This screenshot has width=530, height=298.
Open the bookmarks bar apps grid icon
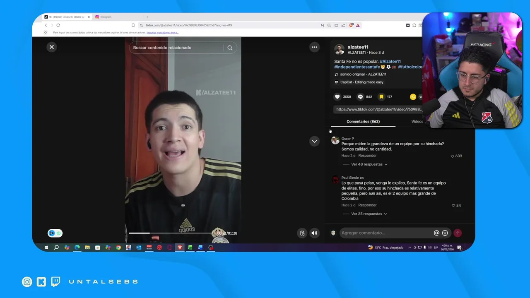click(46, 32)
